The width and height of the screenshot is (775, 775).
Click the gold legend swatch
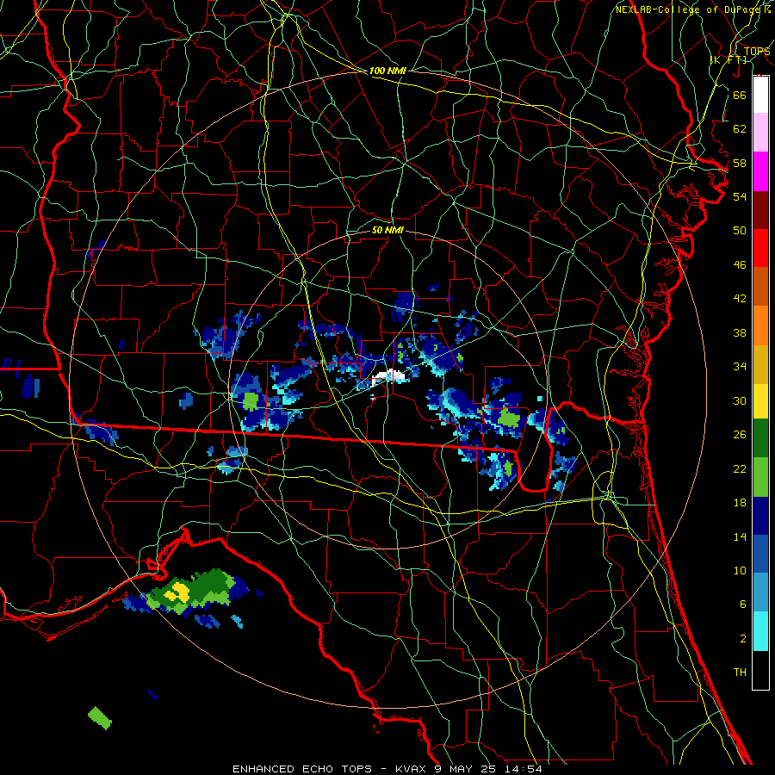[760, 364]
